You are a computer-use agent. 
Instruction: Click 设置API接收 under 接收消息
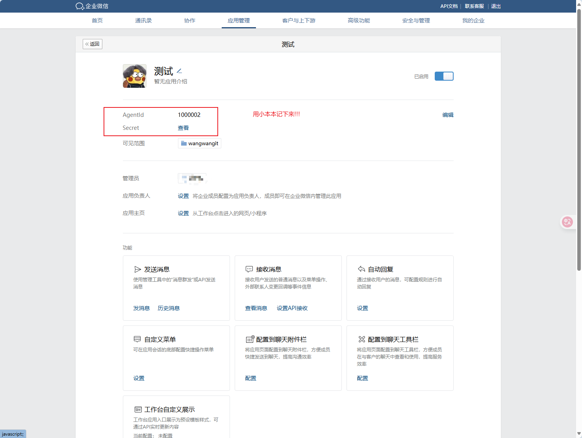[x=292, y=308]
